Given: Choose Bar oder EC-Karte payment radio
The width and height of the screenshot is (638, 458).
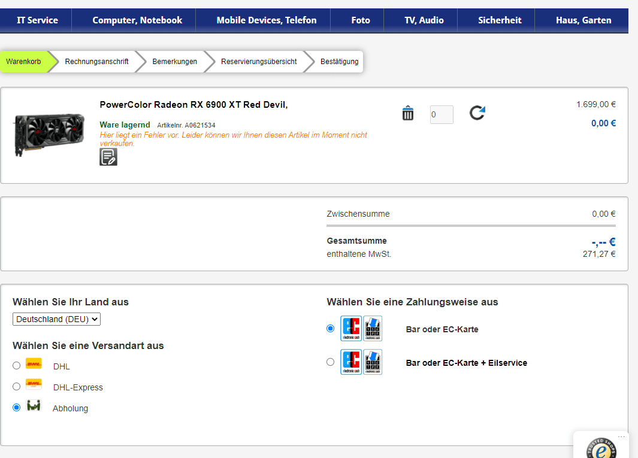Looking at the screenshot, I should (x=331, y=328).
